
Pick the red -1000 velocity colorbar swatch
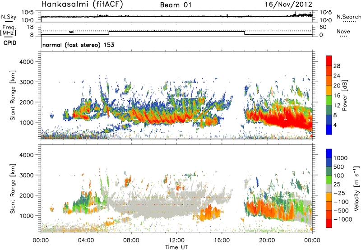click(x=329, y=223)
